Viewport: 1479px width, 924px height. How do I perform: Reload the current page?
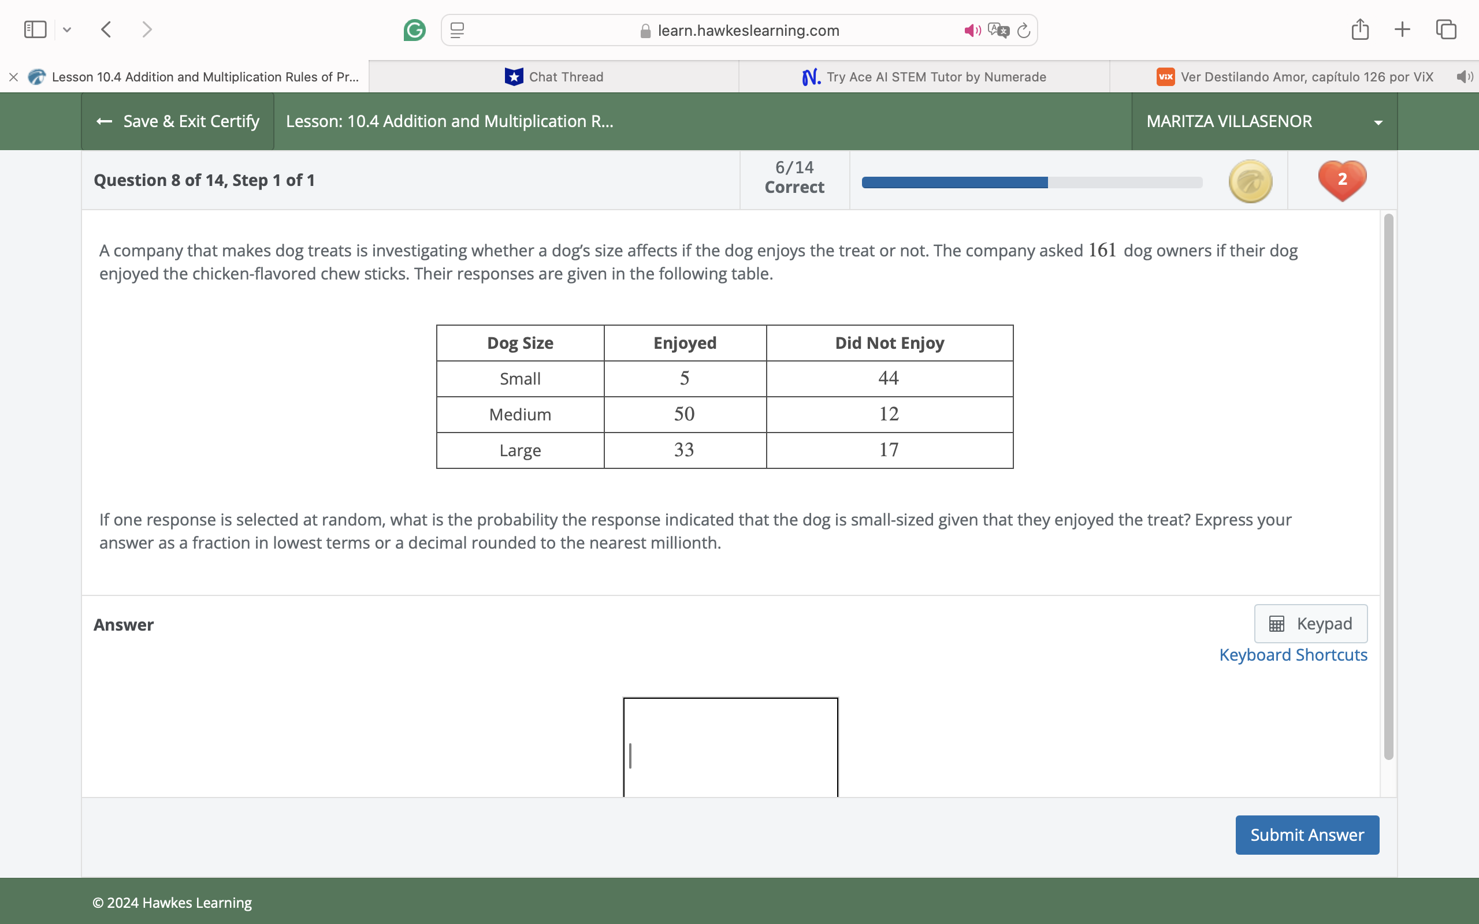point(1023,29)
